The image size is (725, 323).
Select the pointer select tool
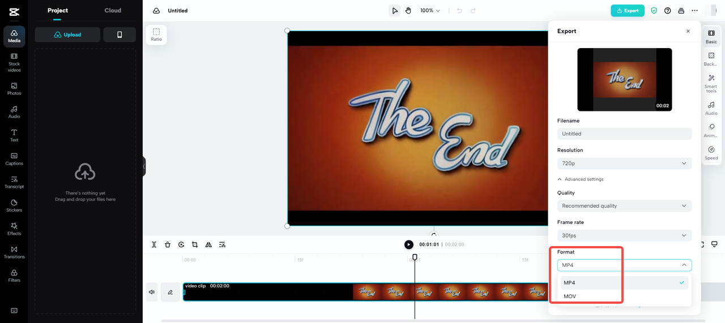point(395,11)
